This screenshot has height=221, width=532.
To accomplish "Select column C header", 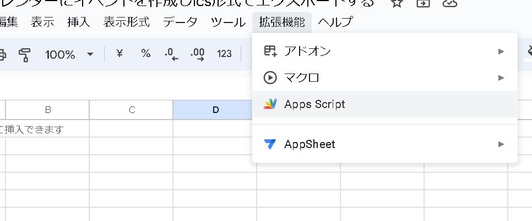I will click(x=132, y=110).
